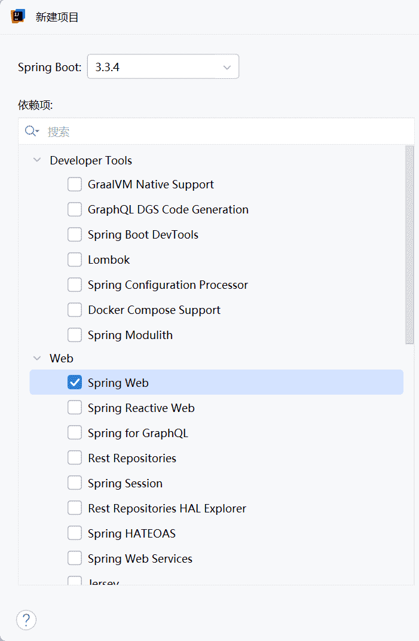Uncheck the Spring Web checkbox
Viewport: 419px width, 641px height.
coord(75,383)
